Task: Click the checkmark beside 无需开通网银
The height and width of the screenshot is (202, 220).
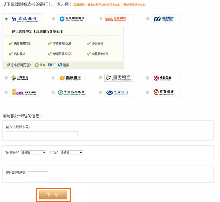Action: pyautogui.click(x=11, y=44)
